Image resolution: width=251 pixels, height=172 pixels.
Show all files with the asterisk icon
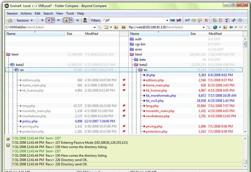click(42, 20)
